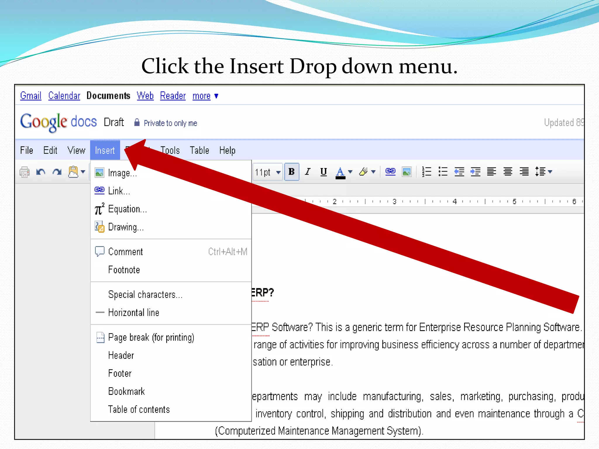
Task: Click the decrease indent icon
Action: click(459, 172)
